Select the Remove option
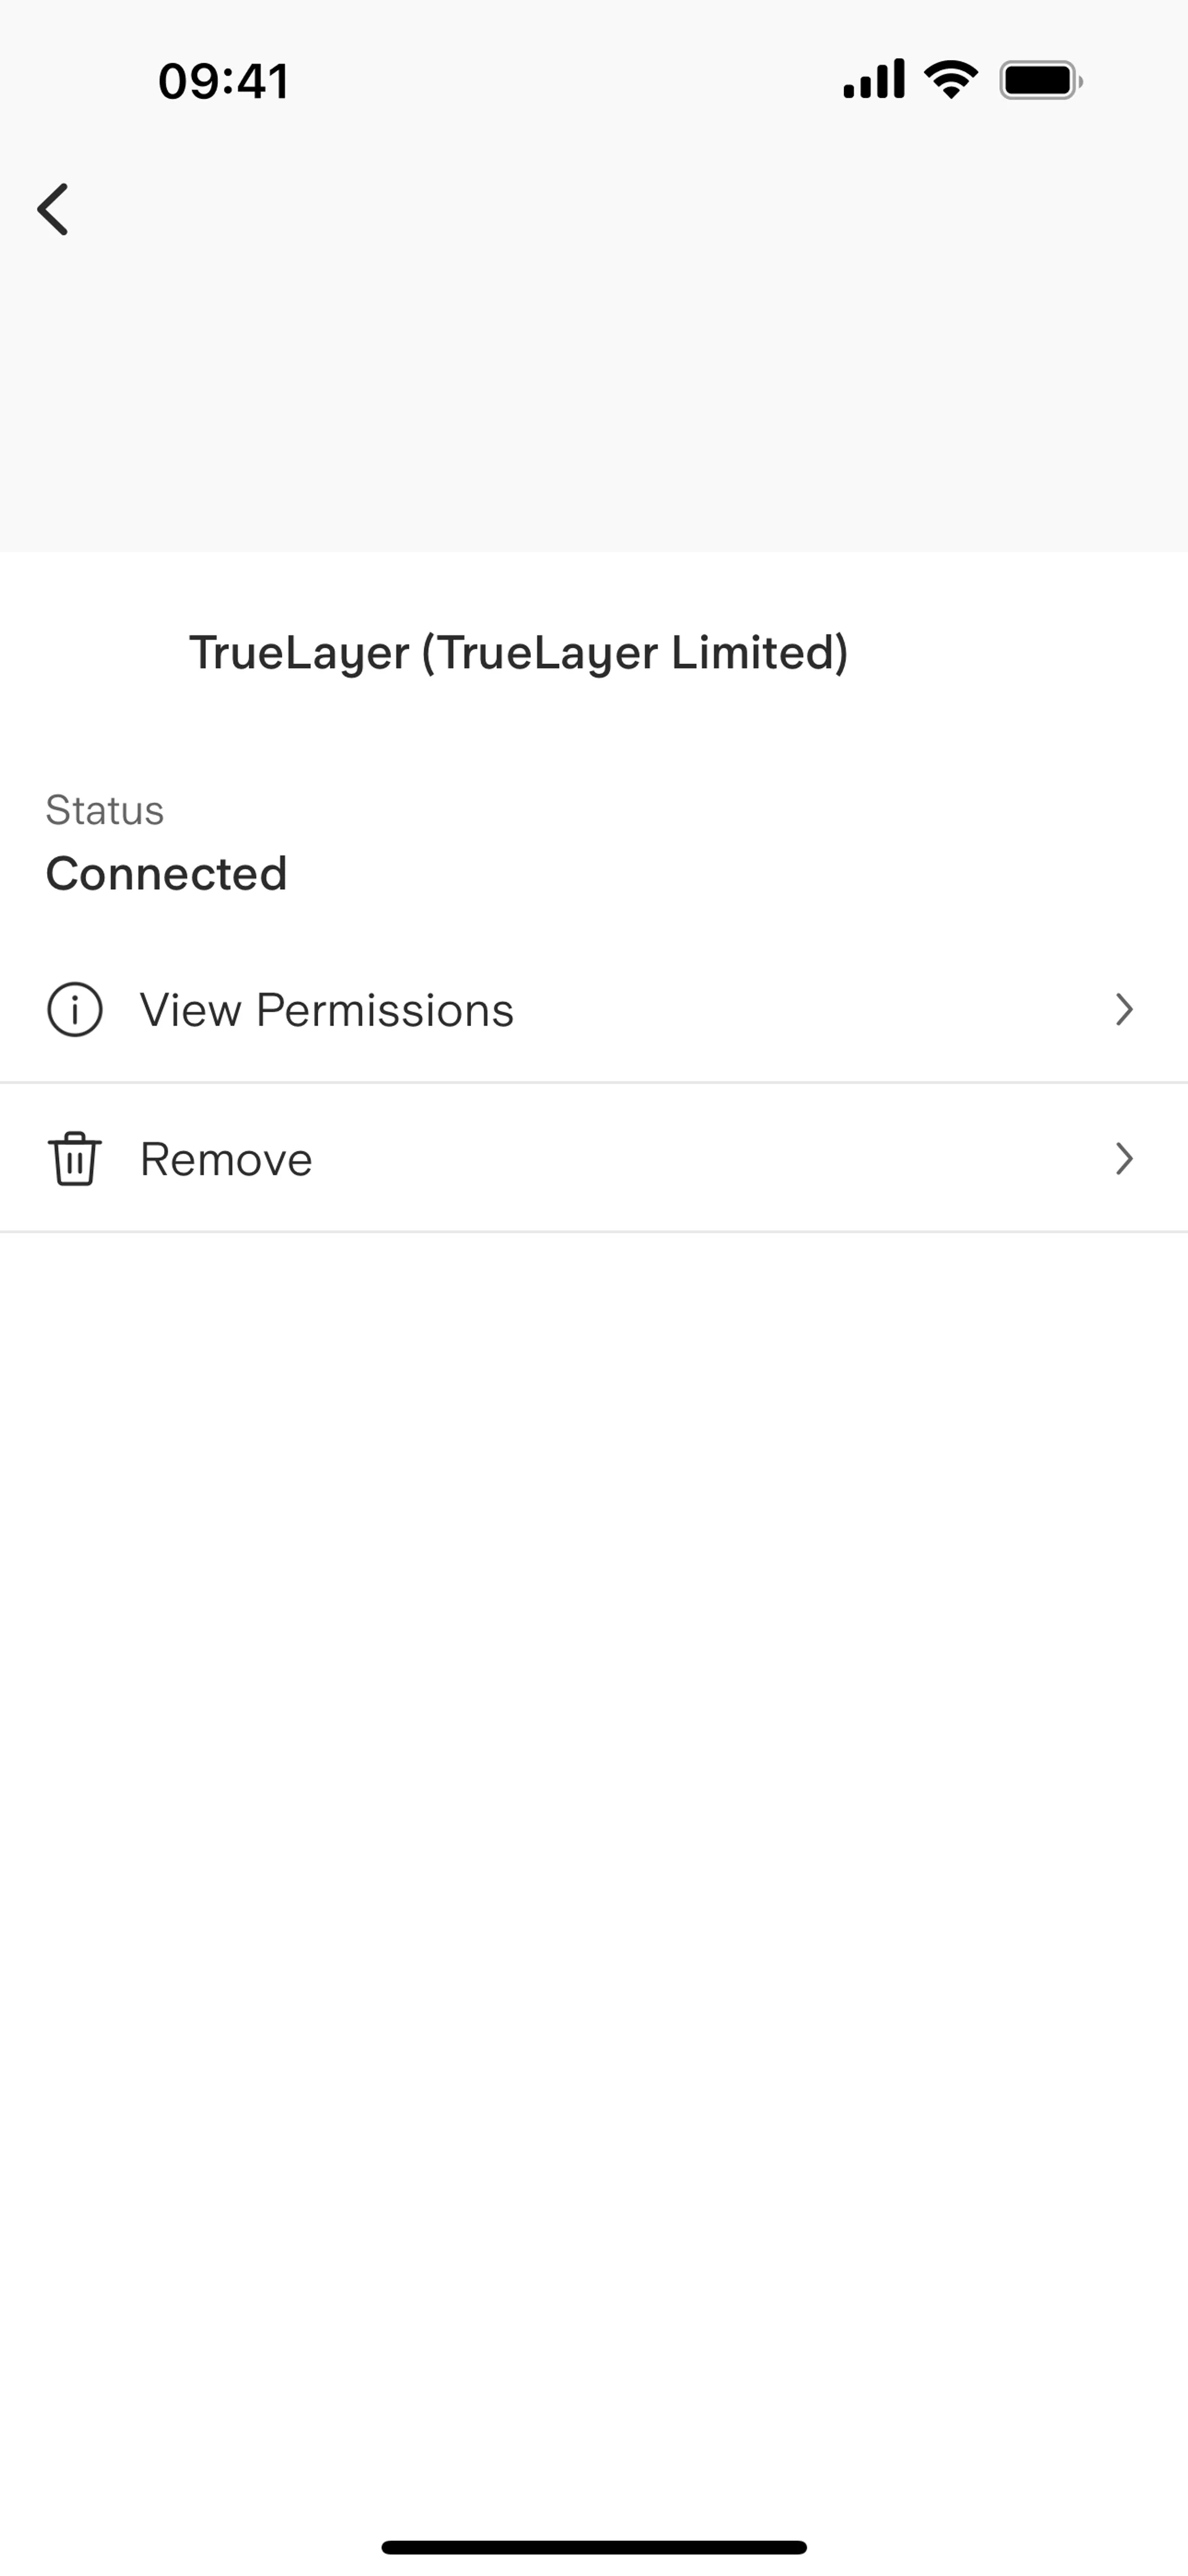1188x2576 pixels. coord(227,1159)
